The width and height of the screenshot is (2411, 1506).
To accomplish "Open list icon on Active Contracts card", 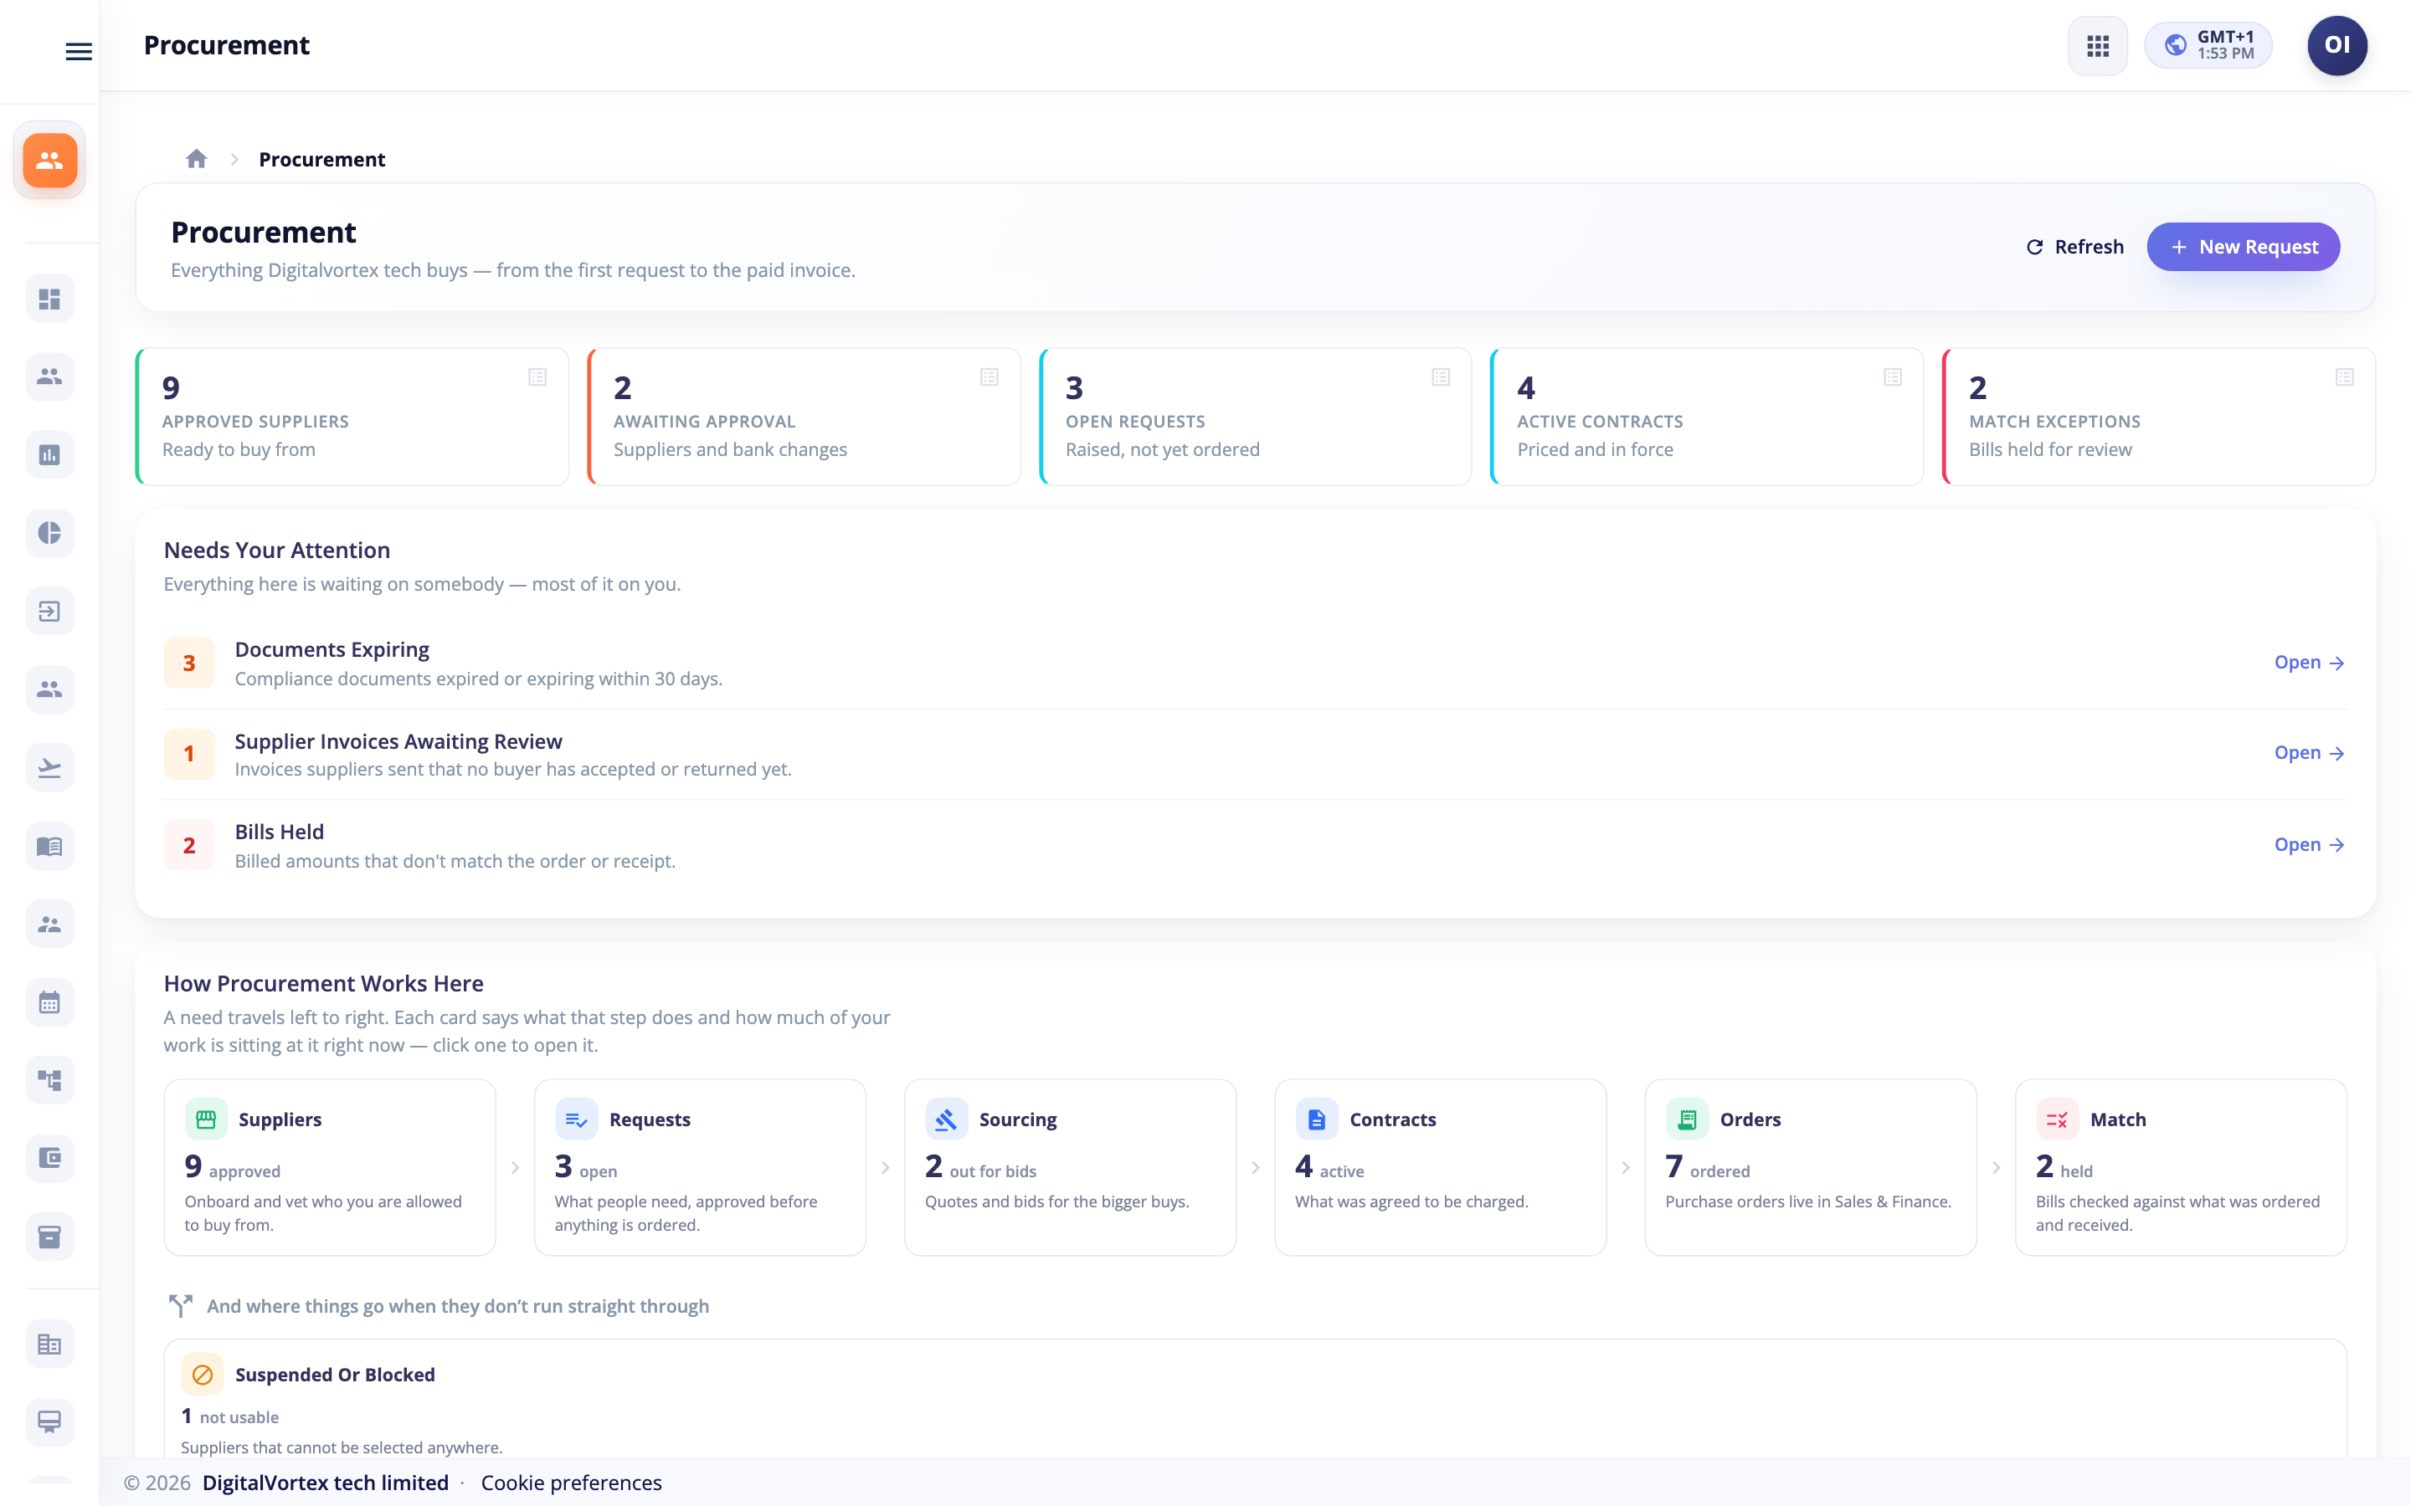I will 1893,376.
